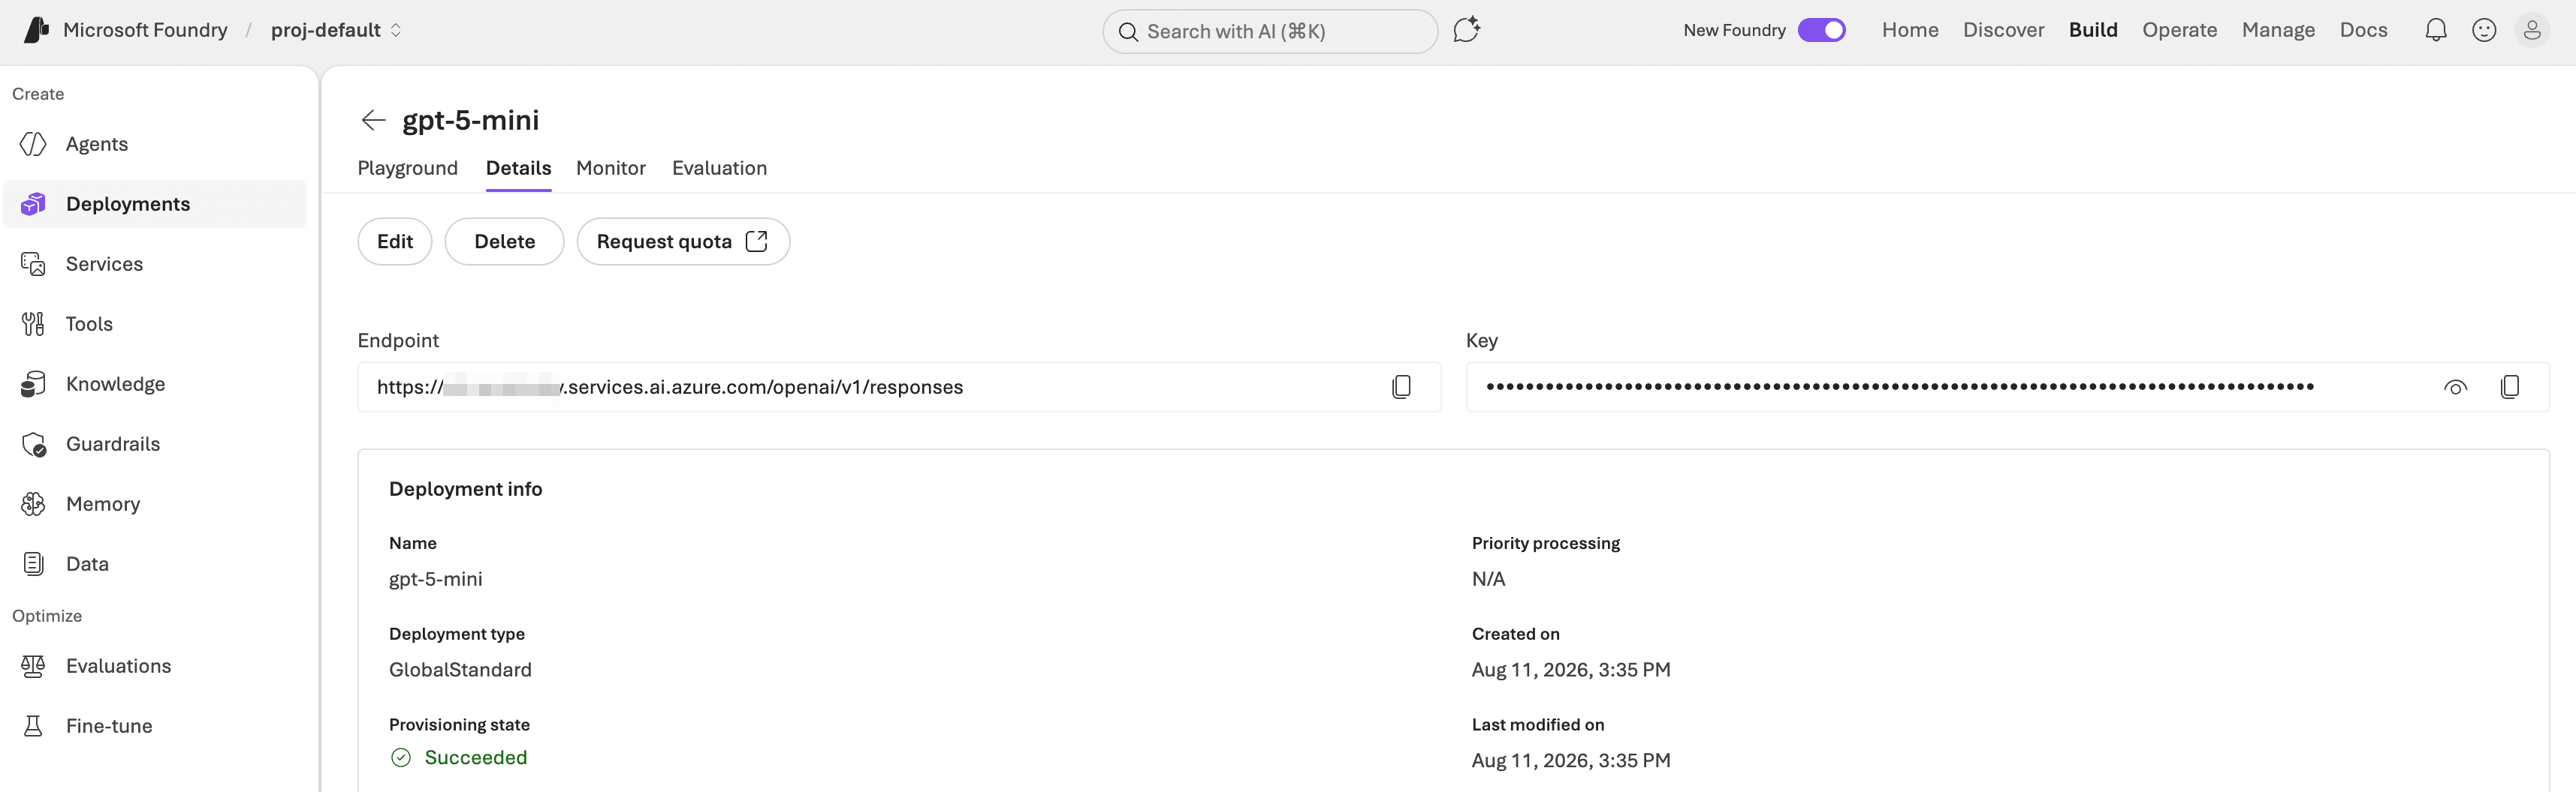Viewport: 2576px width, 792px height.
Task: Go back using the arrow beside gpt-5-mini
Action: tap(373, 120)
